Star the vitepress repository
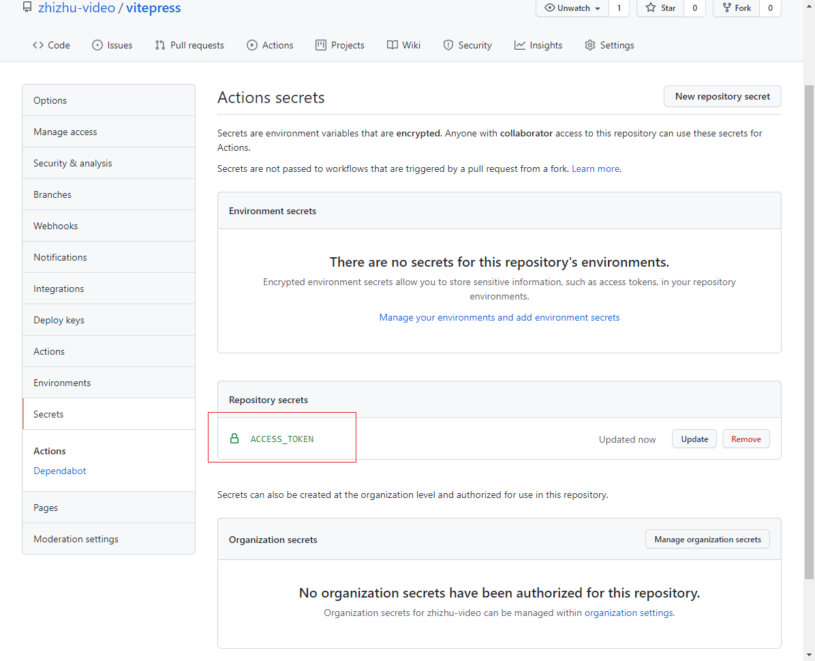 click(660, 8)
